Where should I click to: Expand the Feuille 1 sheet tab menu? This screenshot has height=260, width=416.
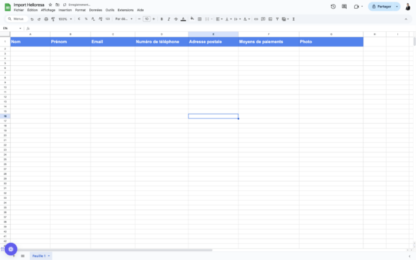pos(49,256)
